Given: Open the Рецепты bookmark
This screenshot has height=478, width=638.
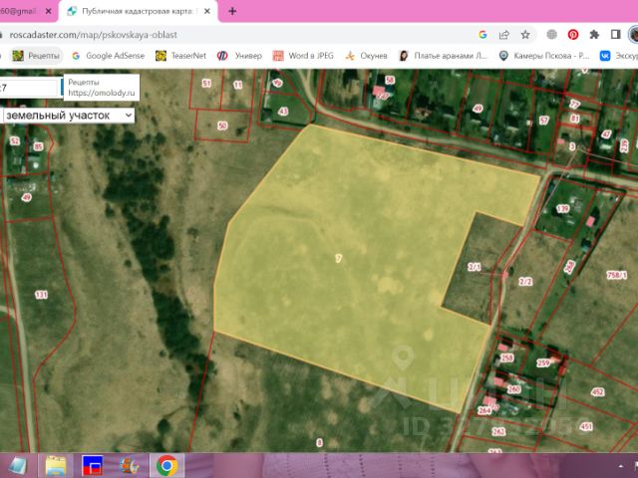Looking at the screenshot, I should click(36, 56).
